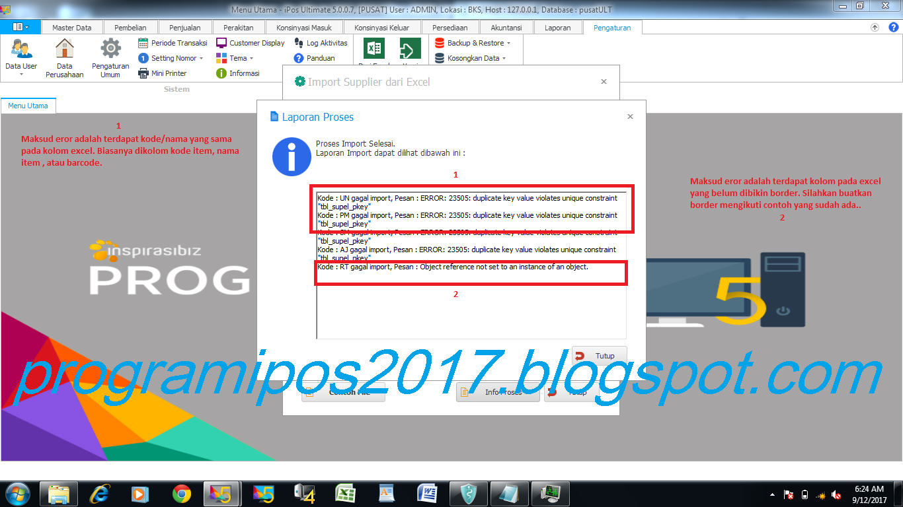
Task: Open Laporan tab
Action: click(558, 28)
